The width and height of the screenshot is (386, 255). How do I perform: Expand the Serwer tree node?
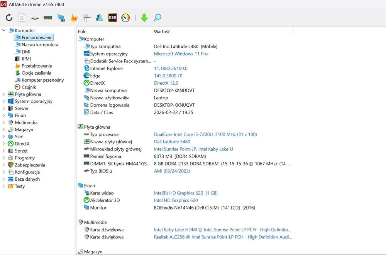[x=4, y=108]
